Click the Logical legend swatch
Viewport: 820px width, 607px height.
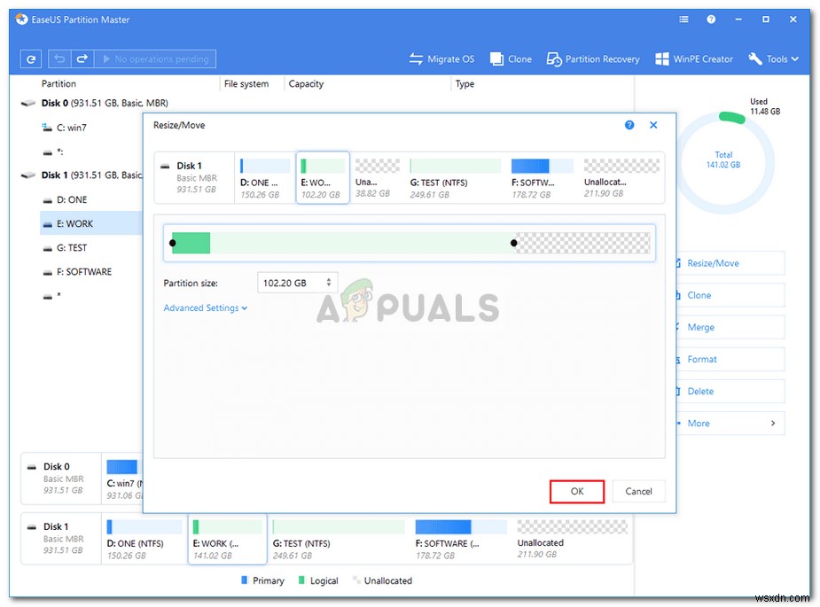[301, 580]
